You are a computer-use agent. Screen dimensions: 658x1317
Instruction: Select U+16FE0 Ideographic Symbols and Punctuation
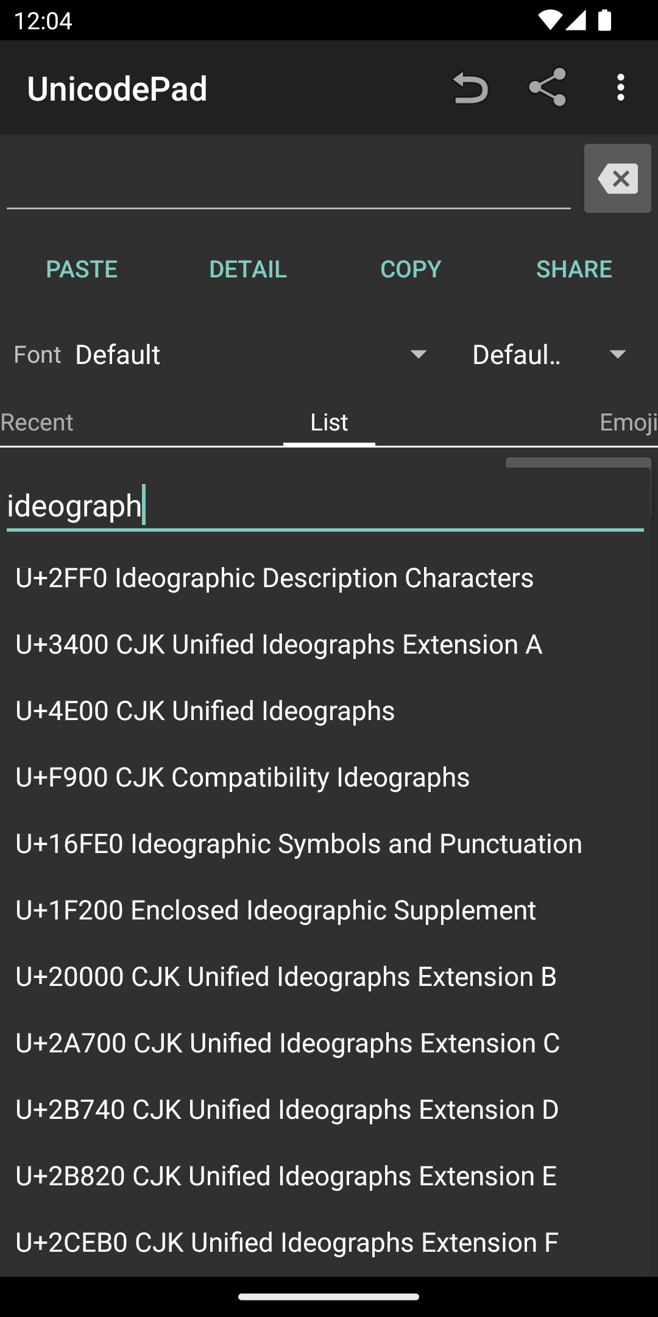tap(299, 844)
